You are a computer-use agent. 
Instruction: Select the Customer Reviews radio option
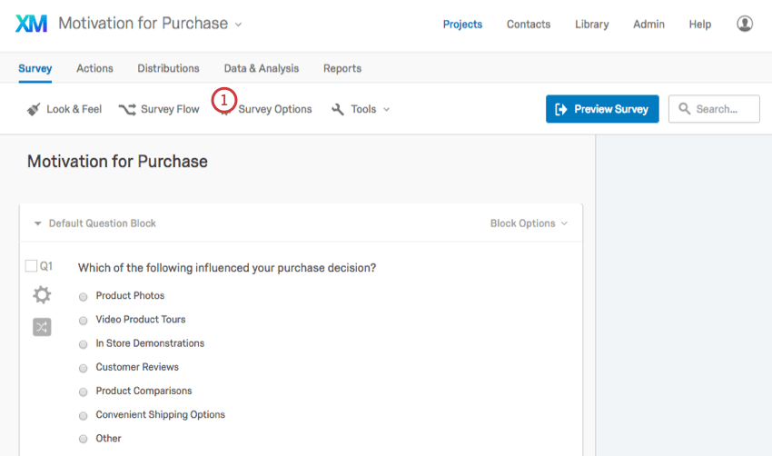[x=84, y=368]
